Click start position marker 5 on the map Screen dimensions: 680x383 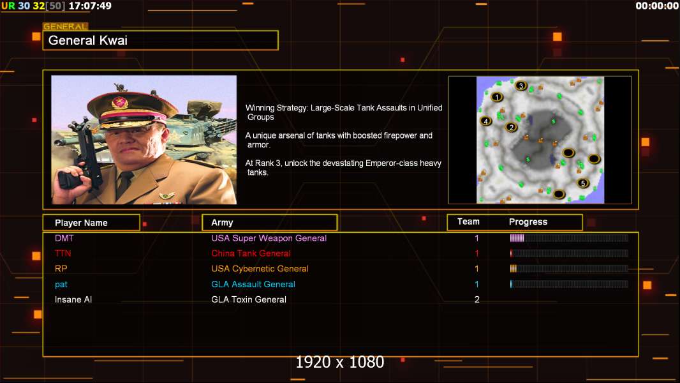583,183
